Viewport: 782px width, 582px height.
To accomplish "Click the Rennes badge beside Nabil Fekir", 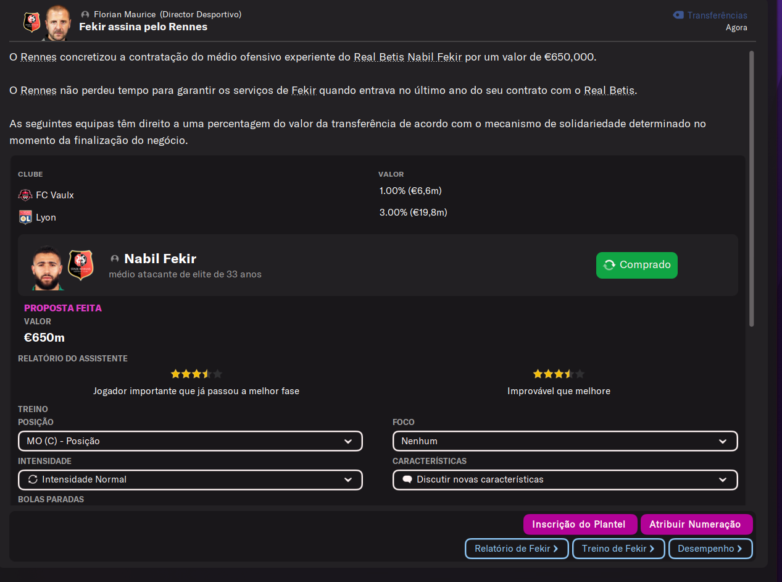I will pos(81,265).
